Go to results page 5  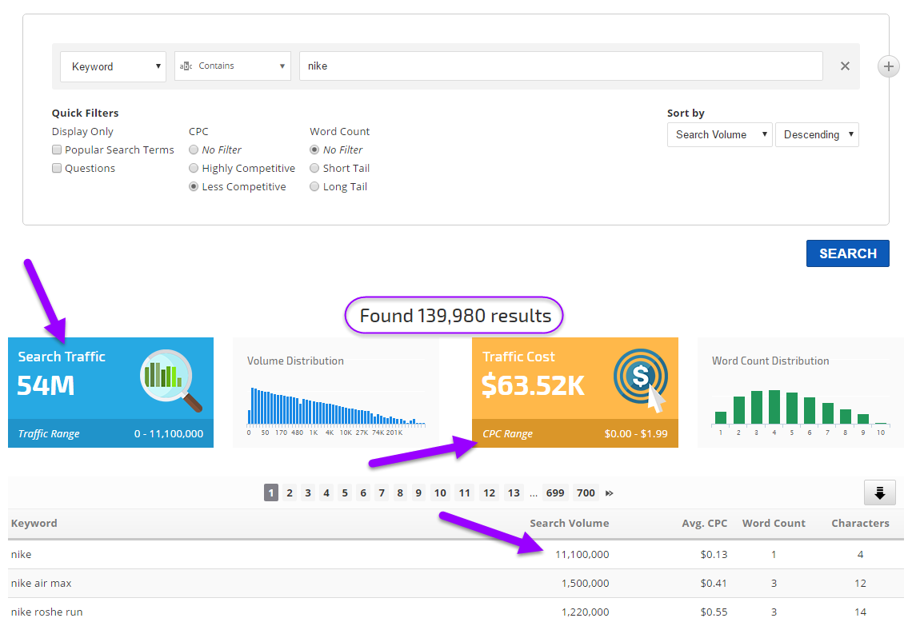point(345,493)
